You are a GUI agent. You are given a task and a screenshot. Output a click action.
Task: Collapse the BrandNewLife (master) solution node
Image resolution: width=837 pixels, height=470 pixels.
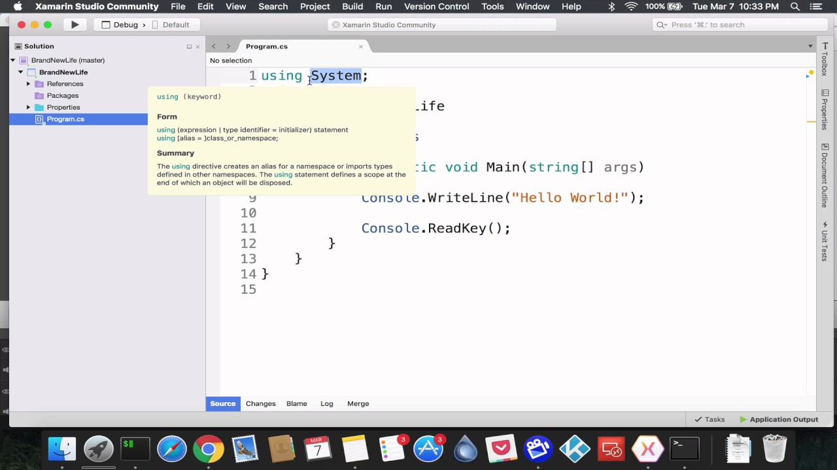[12, 60]
